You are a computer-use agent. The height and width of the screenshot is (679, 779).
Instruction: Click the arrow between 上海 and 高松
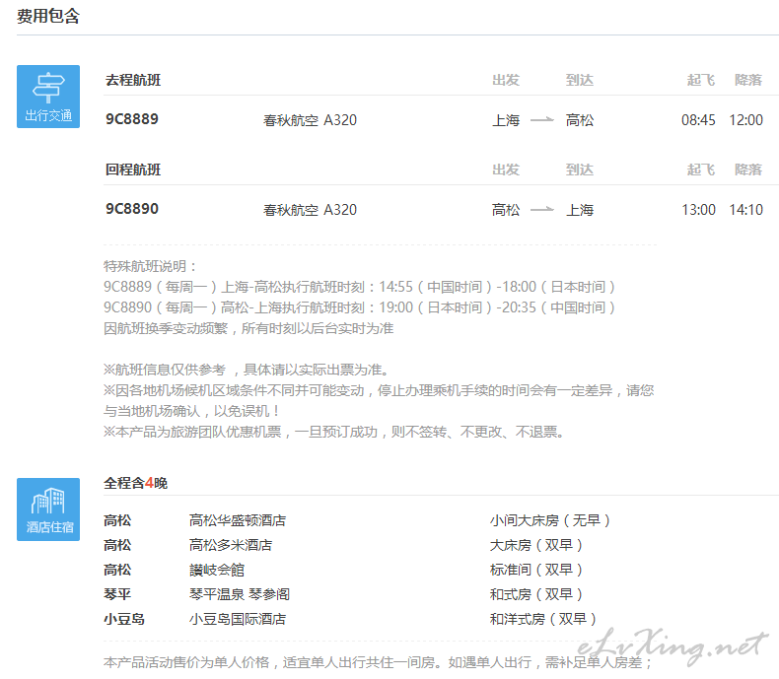pyautogui.click(x=542, y=119)
